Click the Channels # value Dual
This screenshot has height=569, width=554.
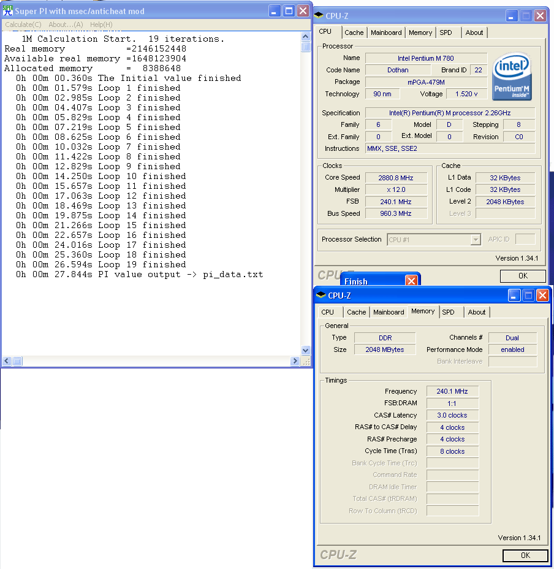point(512,338)
